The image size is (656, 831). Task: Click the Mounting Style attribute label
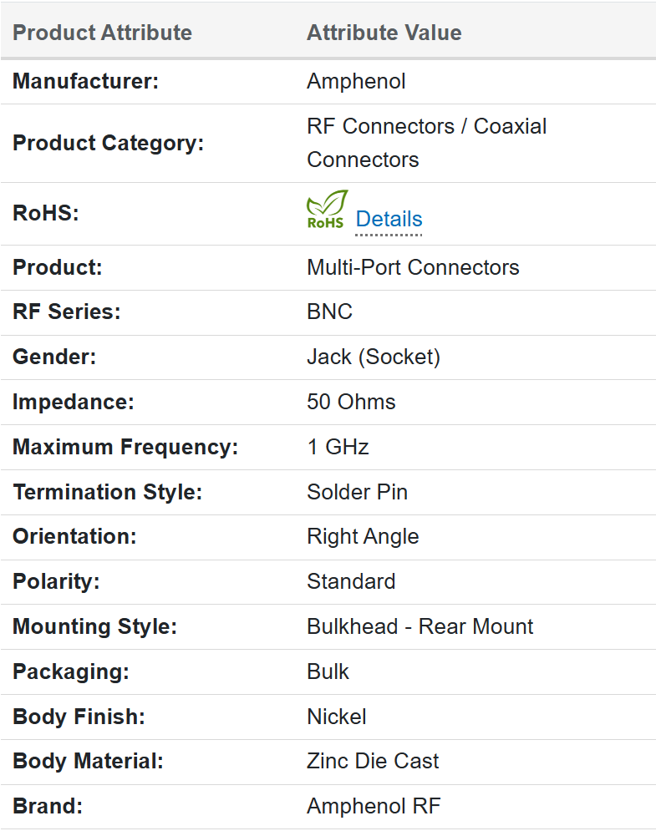pos(94,627)
